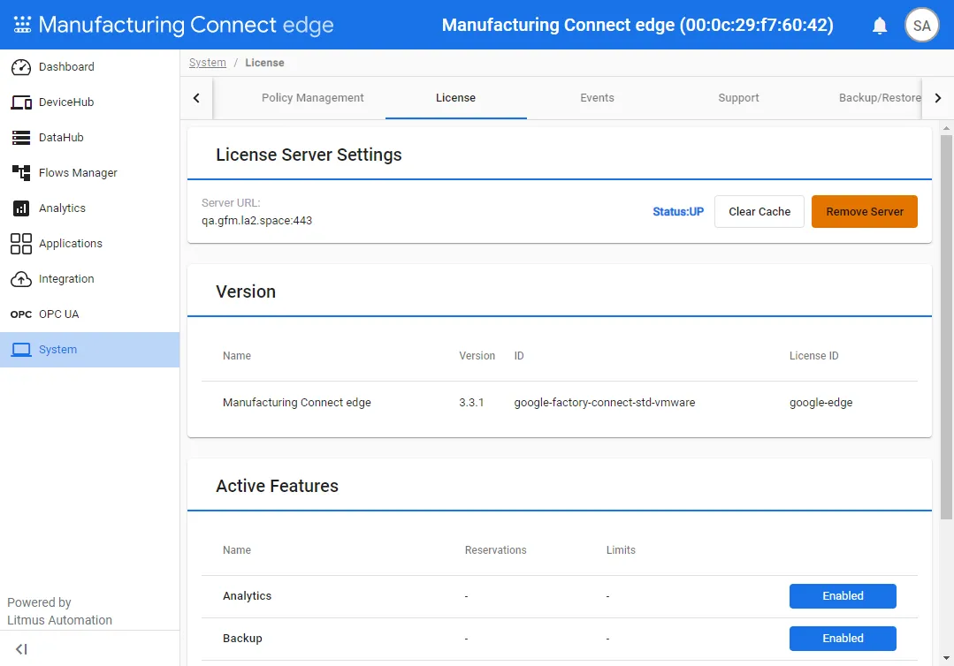Click the Integration cloud upload icon
This screenshot has height=666, width=954.
[21, 279]
